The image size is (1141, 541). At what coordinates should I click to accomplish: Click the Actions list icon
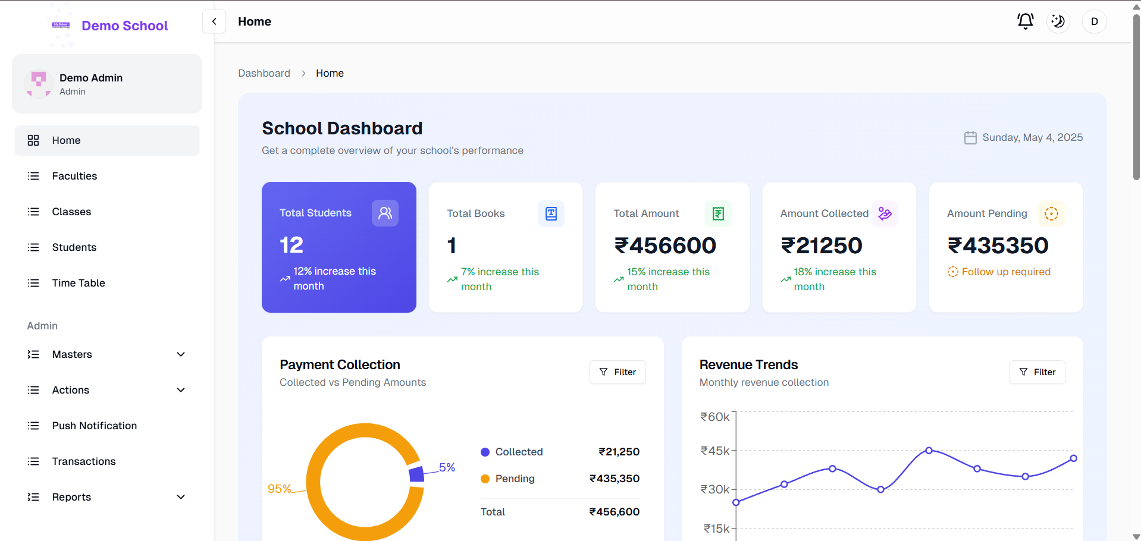coord(33,390)
